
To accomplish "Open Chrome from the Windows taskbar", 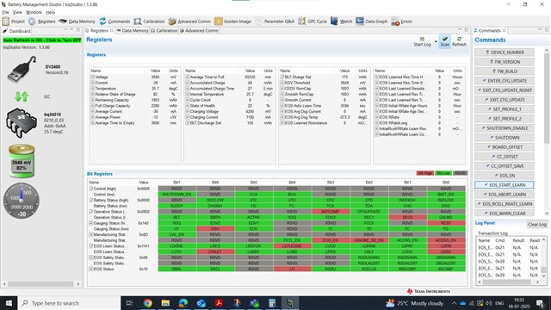I will (x=147, y=303).
